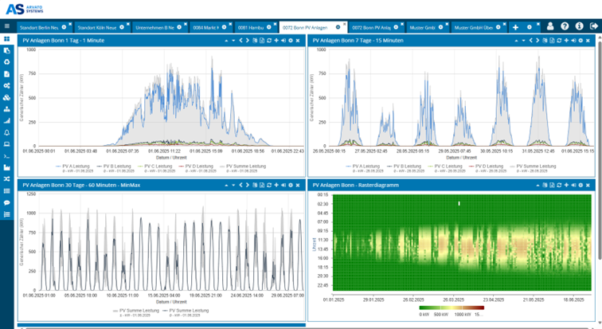
Task: Click the user account icon in top bar
Action: pos(550,26)
